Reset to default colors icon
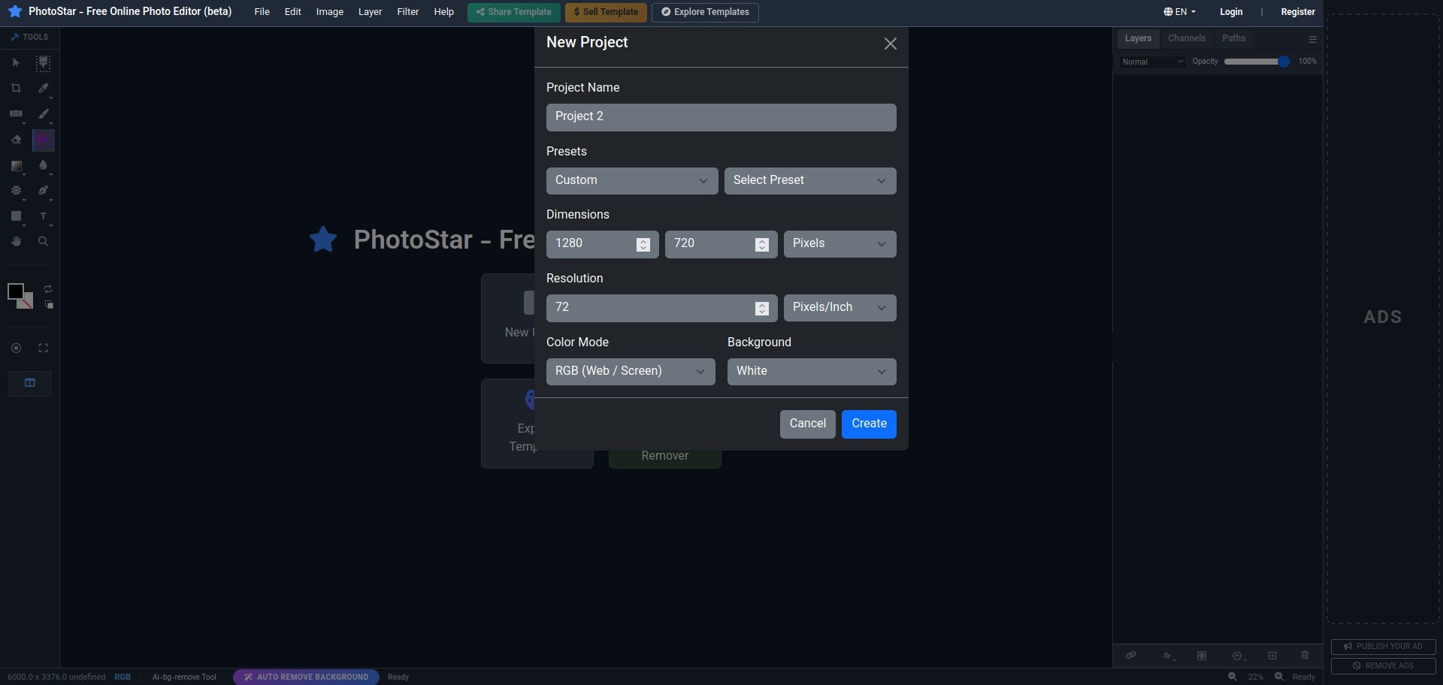1443x685 pixels. coord(49,305)
